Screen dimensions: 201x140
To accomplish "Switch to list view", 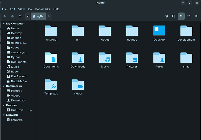I will [189, 17].
